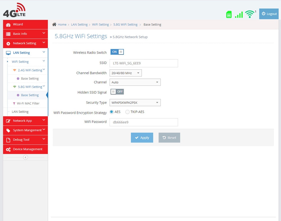281x221 pixels.
Task: Collapse sidebar with double-chevron icon
Action: coord(26,157)
